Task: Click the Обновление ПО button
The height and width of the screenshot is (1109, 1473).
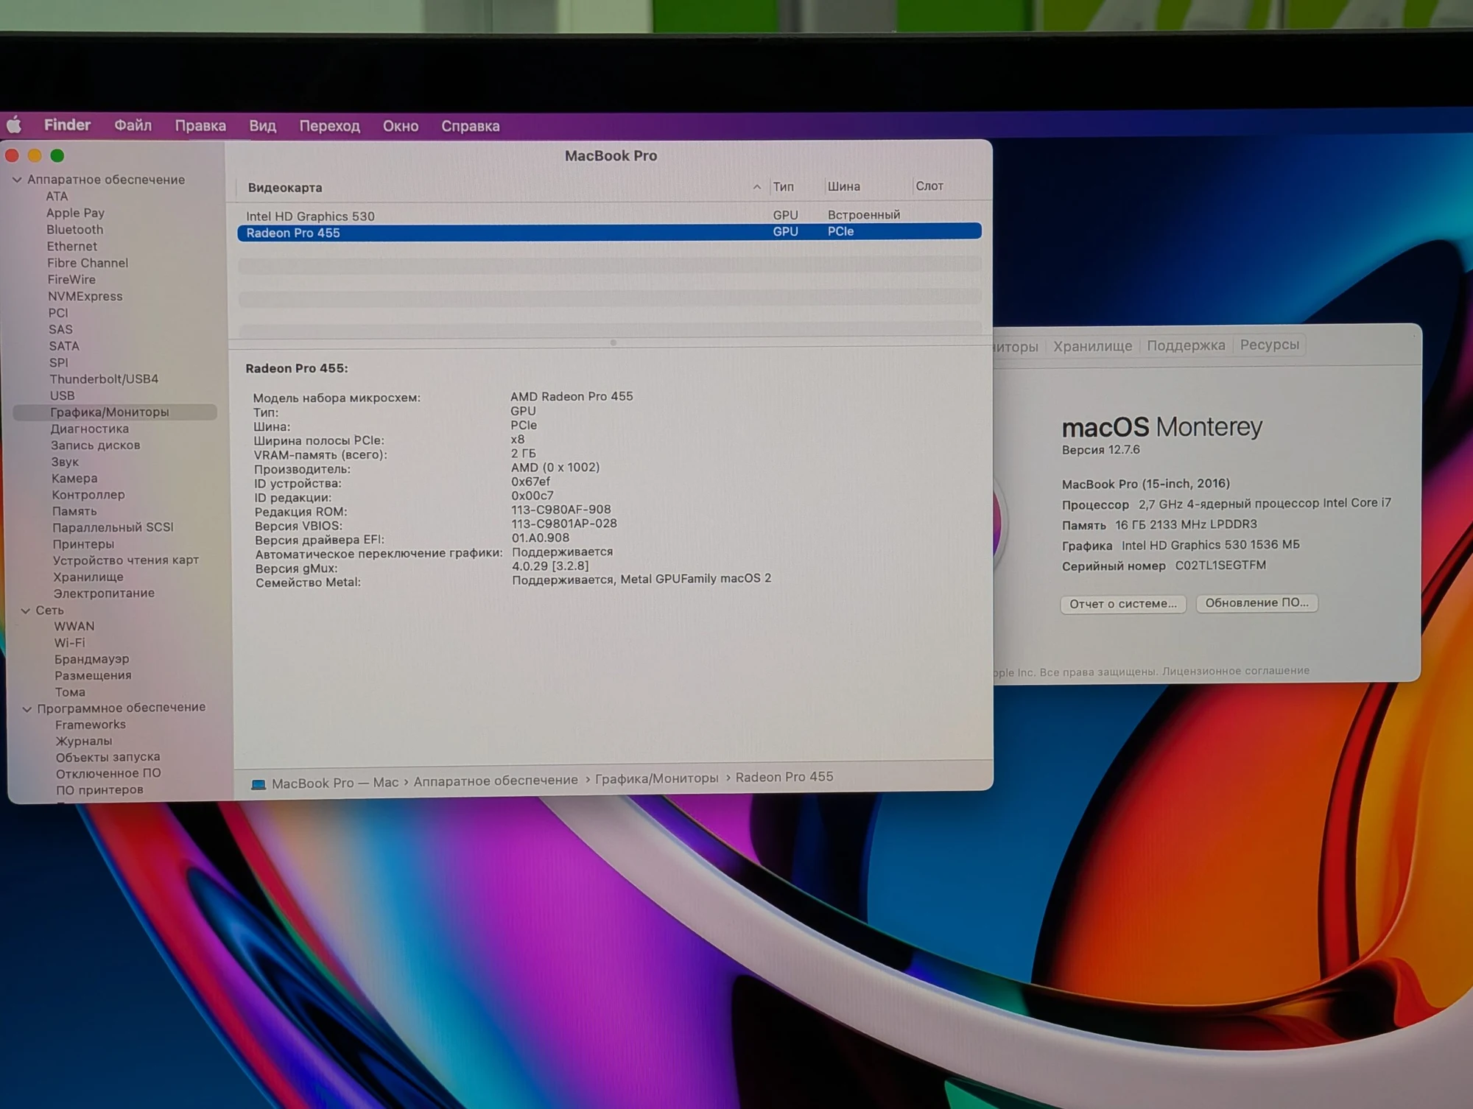Action: click(1256, 603)
